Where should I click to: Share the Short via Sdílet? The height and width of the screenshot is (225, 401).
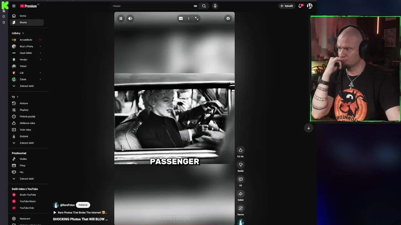tap(241, 194)
